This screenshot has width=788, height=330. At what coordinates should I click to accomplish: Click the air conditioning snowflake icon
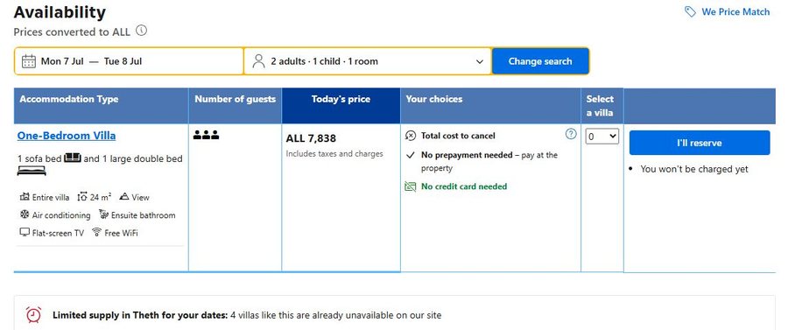[25, 214]
